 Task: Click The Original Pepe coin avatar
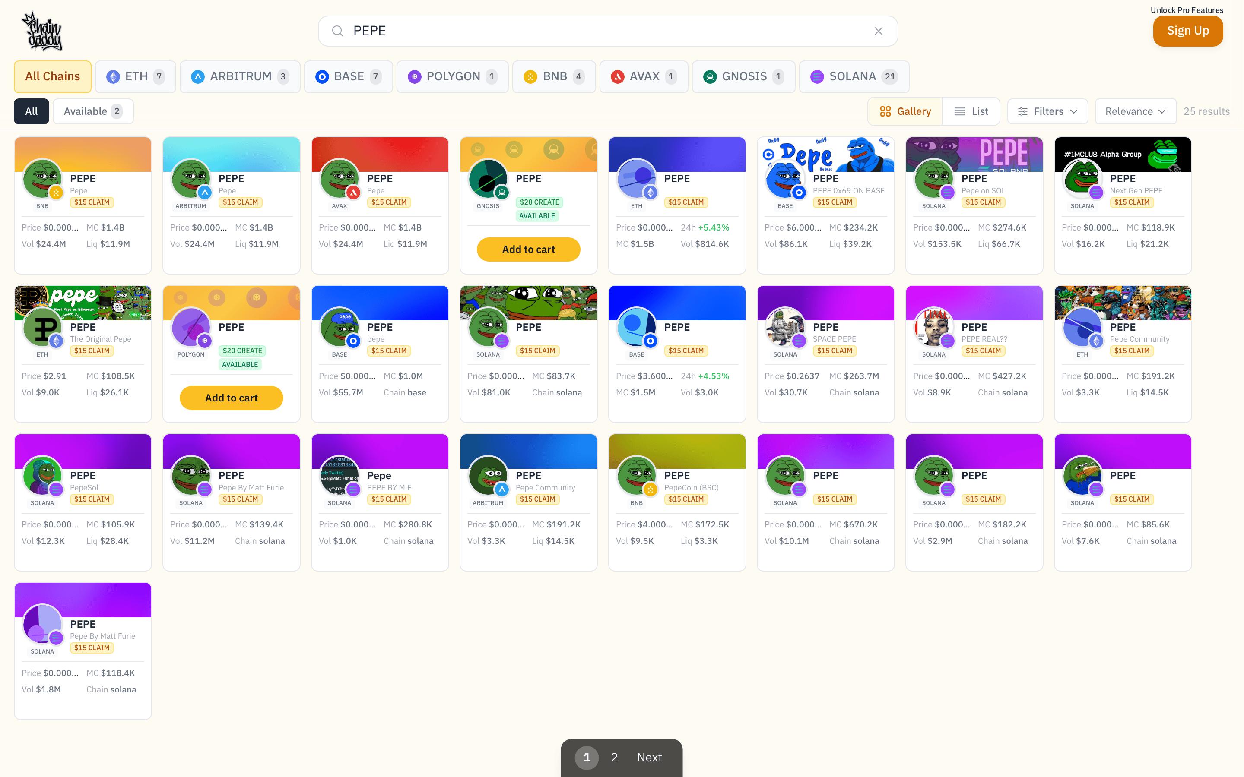click(42, 327)
